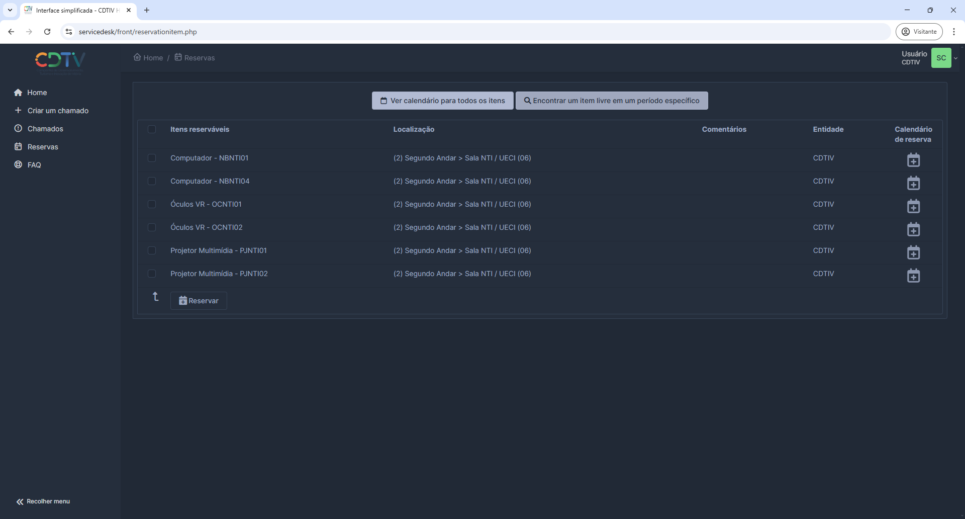Image resolution: width=965 pixels, height=519 pixels.
Task: Toggle the select-all checkbox in table header
Action: pos(152,129)
